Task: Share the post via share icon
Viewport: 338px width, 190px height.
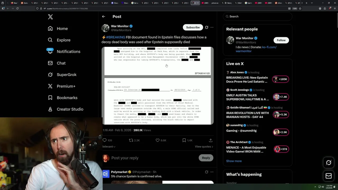Action: [x=210, y=140]
